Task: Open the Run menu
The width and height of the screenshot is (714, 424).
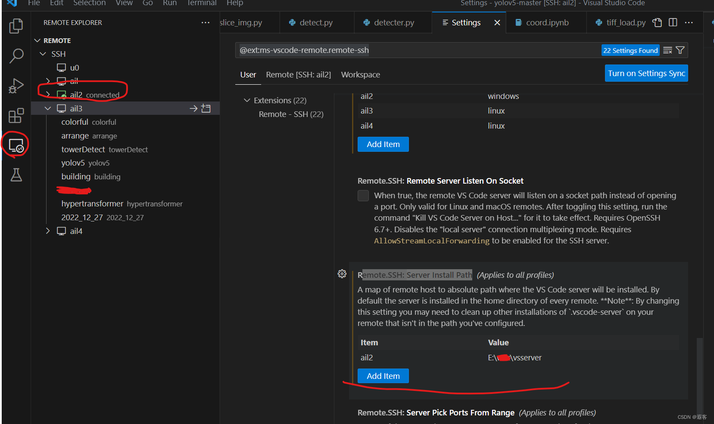Action: [x=170, y=3]
